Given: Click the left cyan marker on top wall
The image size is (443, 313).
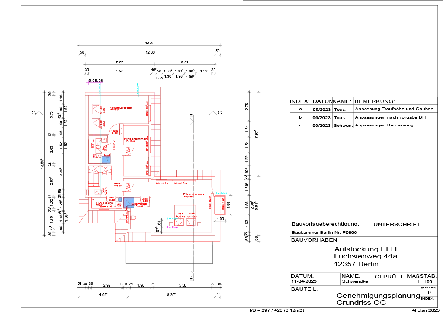Looking at the screenshot, I should (100, 89).
